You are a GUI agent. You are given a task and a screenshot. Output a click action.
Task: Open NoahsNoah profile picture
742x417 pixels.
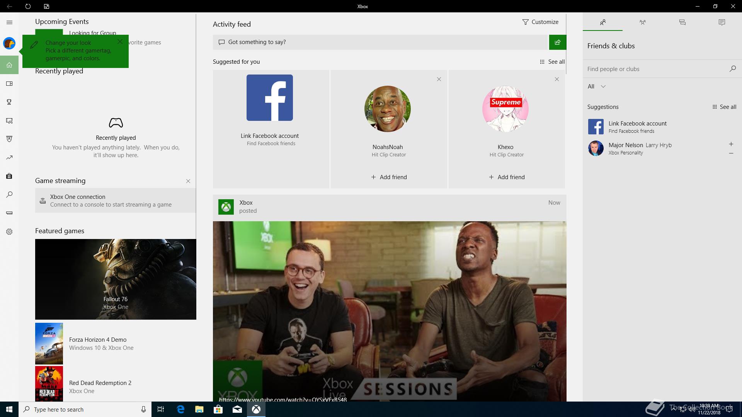click(388, 109)
